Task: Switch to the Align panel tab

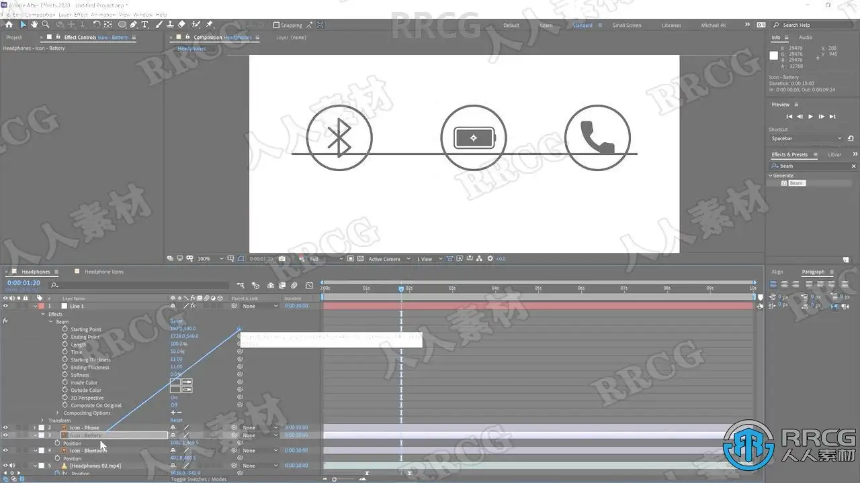Action: 777,272
